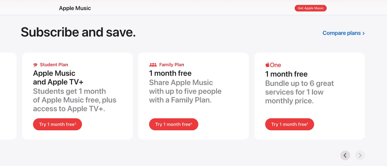Viewport: 387px width, 166px height.
Task: Select the Apple One card
Action: (309, 95)
